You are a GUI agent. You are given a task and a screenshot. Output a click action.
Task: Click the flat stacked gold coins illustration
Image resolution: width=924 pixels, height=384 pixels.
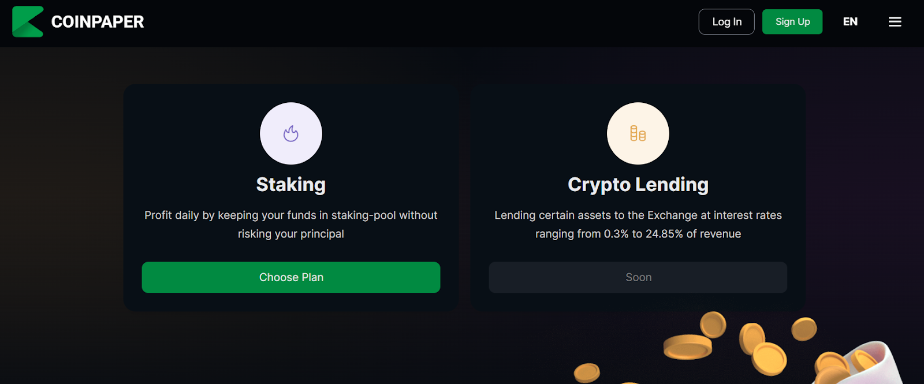687,346
